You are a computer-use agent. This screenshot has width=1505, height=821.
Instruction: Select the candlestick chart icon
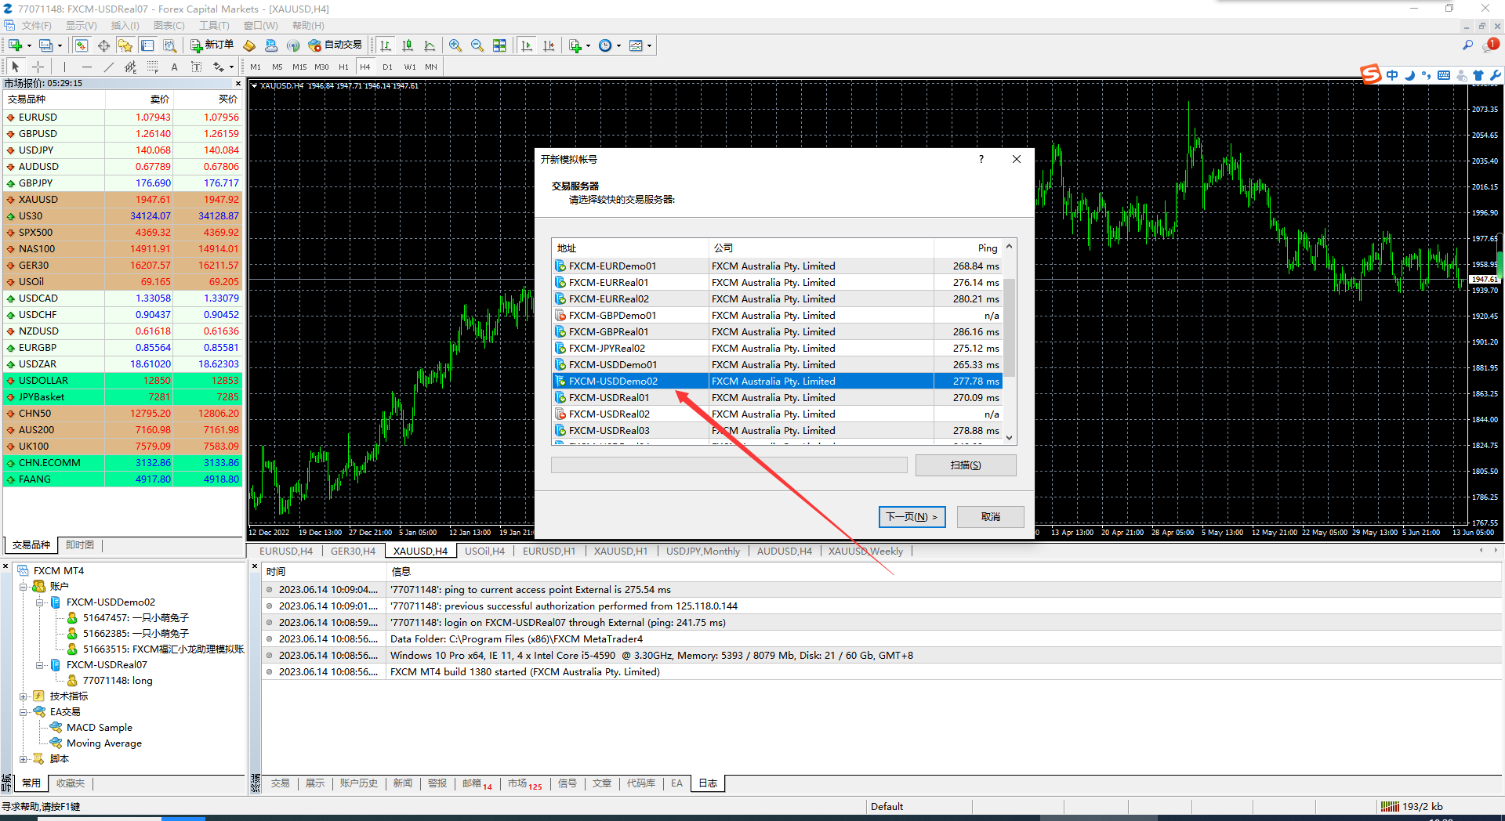408,45
